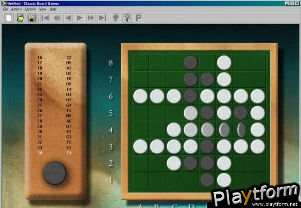Screen dimensions: 301x208
Task: Click the flipping piece on square G4
Action: [x=241, y=130]
